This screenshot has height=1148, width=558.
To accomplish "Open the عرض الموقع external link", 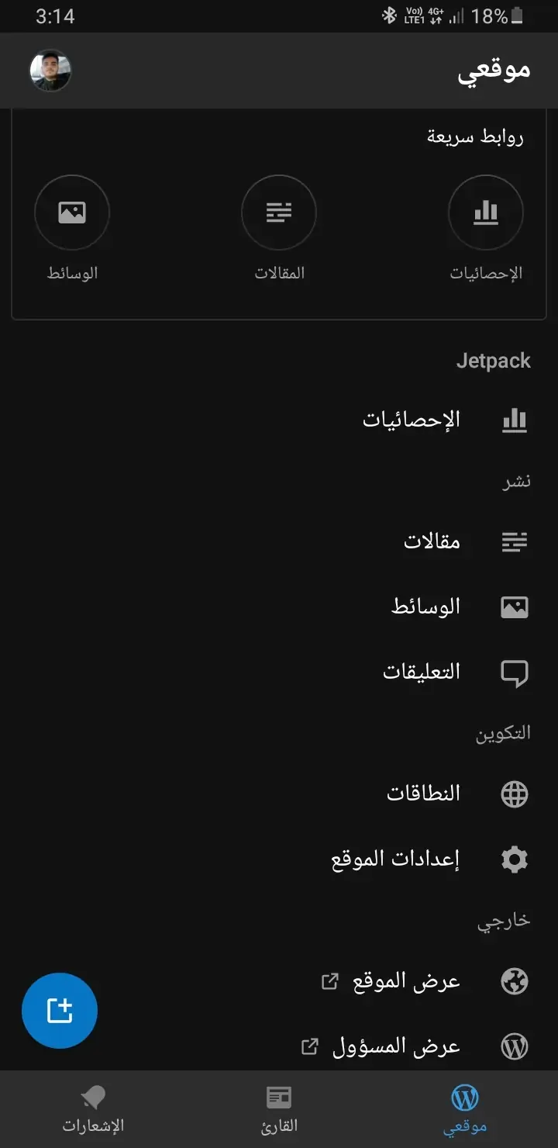I will [x=406, y=981].
